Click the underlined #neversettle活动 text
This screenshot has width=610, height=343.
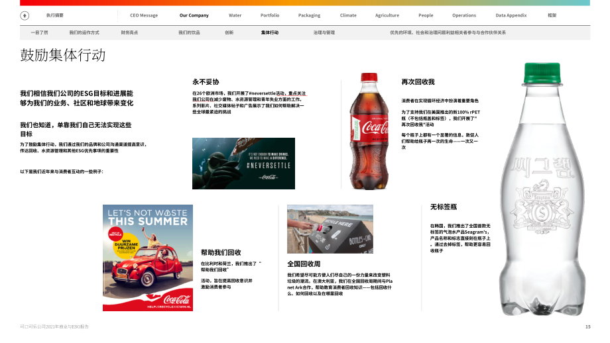[267, 93]
